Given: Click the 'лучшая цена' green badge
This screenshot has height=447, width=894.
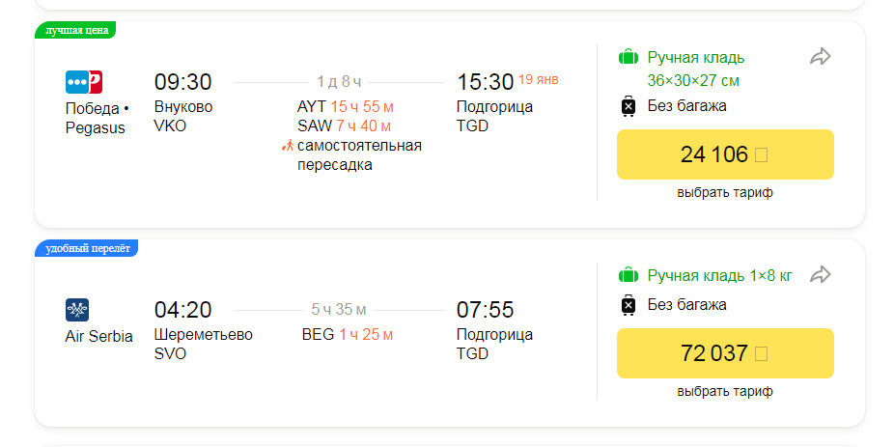Looking at the screenshot, I should 75,30.
